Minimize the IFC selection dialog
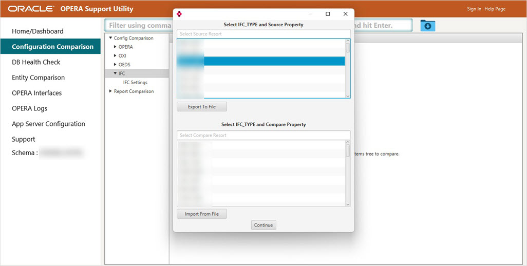This screenshot has height=266, width=527. click(x=310, y=14)
